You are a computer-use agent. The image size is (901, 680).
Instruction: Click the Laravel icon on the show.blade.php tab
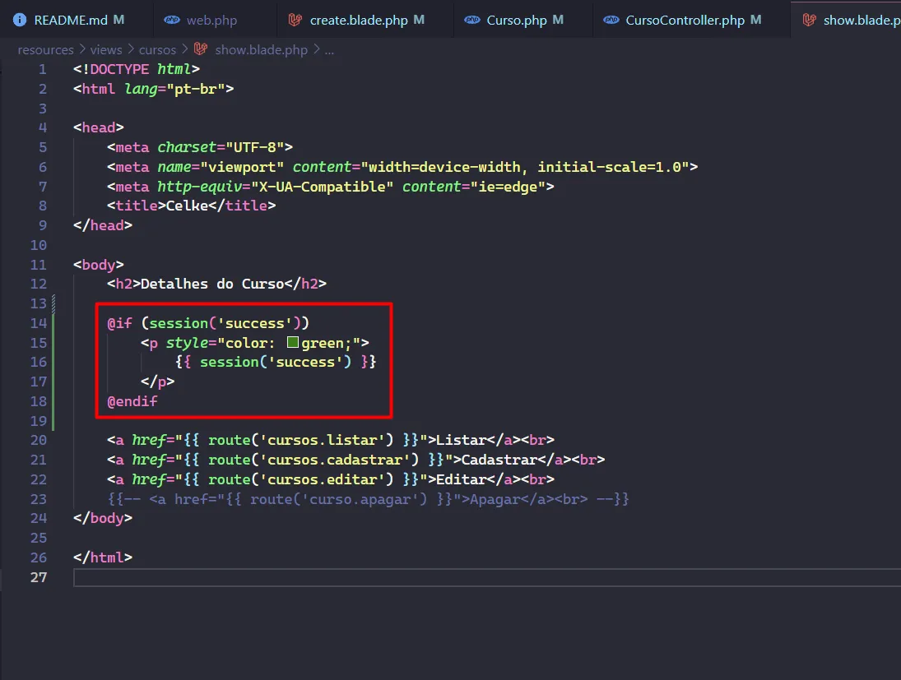coord(809,20)
